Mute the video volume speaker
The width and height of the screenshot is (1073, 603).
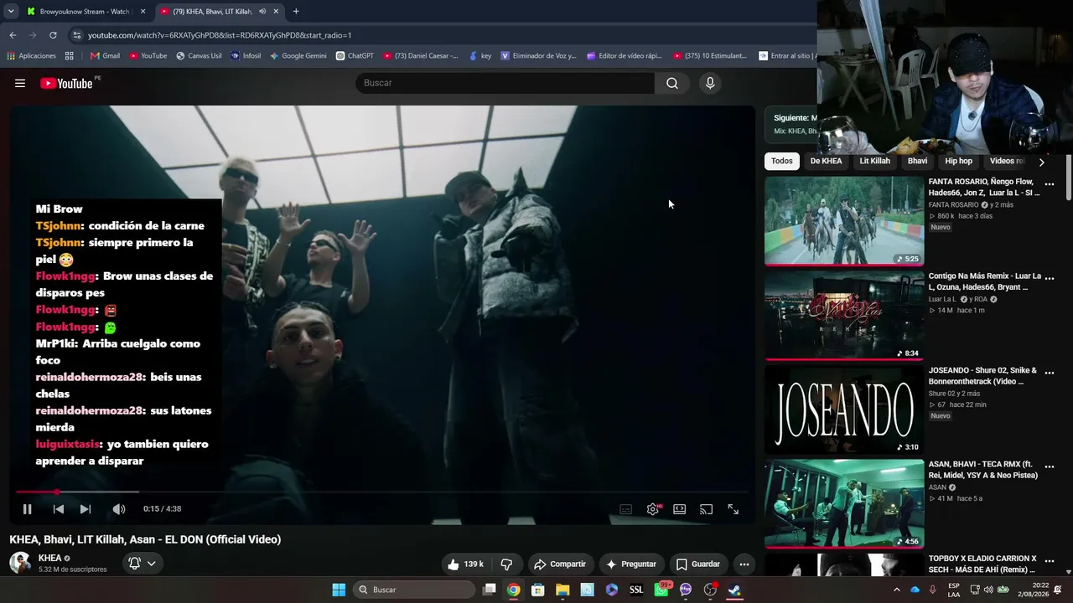coord(119,509)
